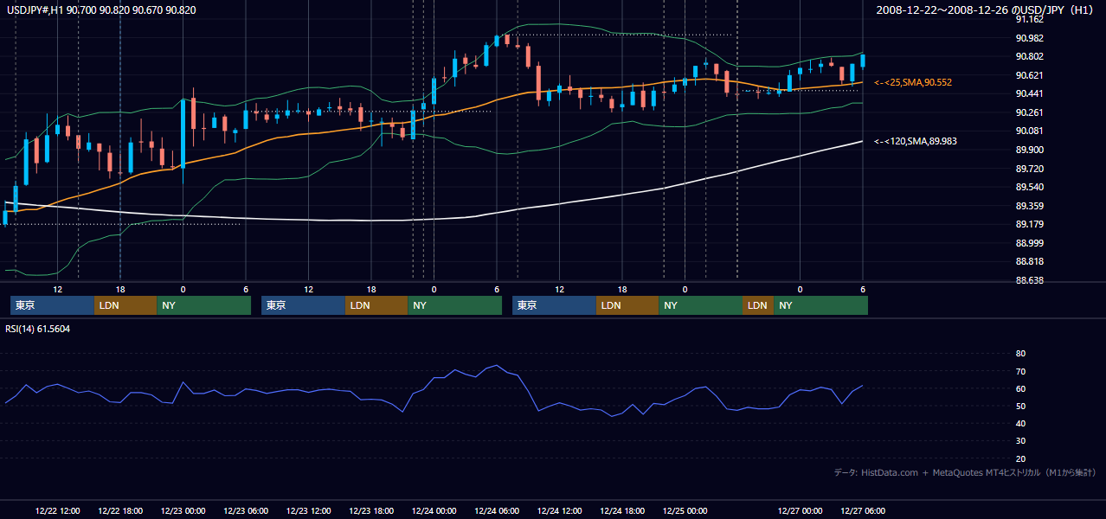Click the 90.261 price axis label
This screenshot has height=519, width=1106.
point(1029,112)
